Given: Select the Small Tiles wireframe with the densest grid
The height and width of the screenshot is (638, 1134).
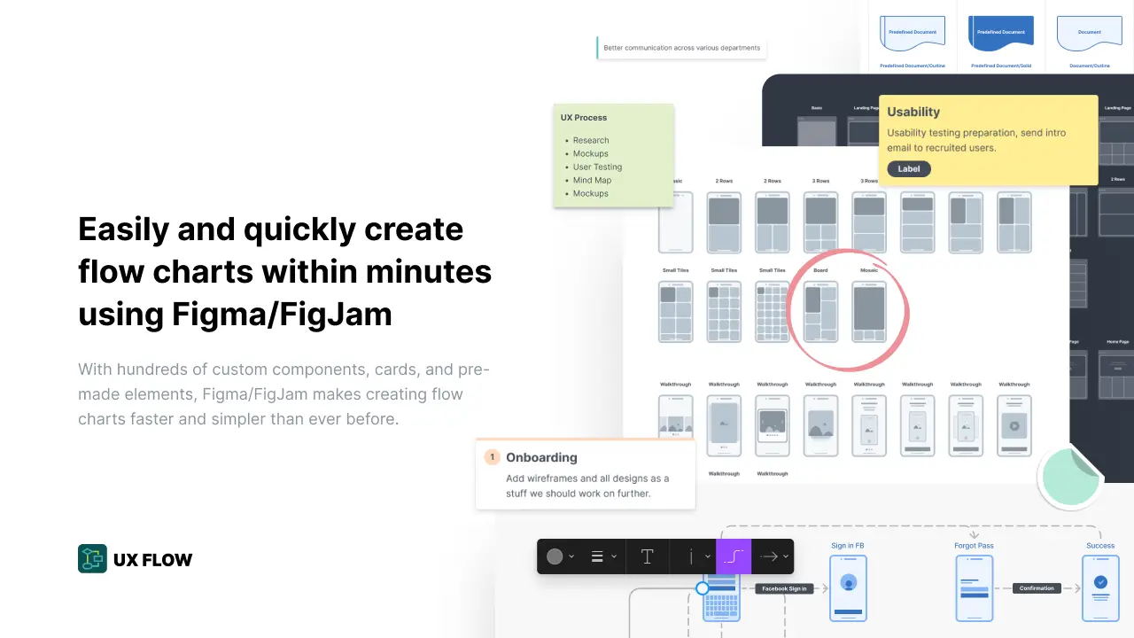Looking at the screenshot, I should (x=773, y=312).
